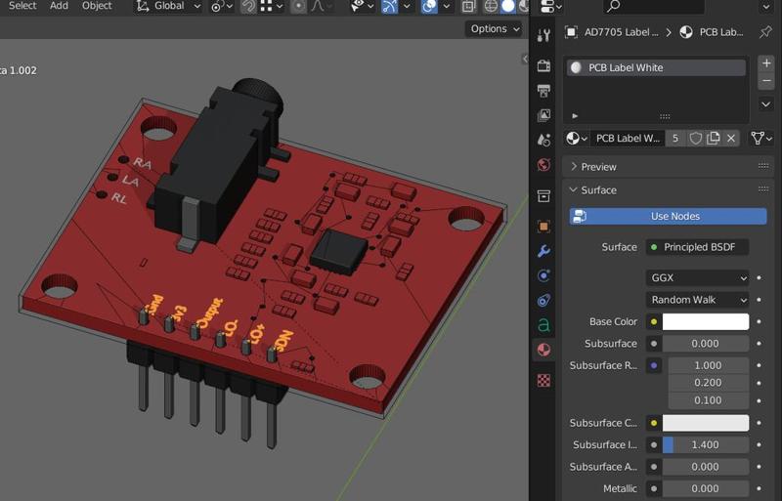
Task: Toggle pin icon in properties header
Action: [x=765, y=32]
